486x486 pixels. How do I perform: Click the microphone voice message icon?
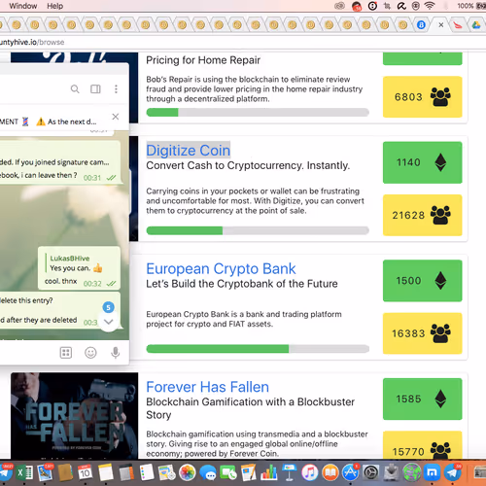(x=116, y=353)
